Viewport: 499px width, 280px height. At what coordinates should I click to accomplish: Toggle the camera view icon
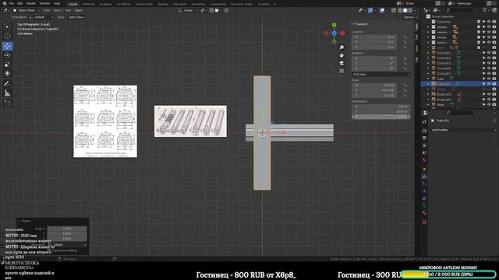pyautogui.click(x=342, y=63)
